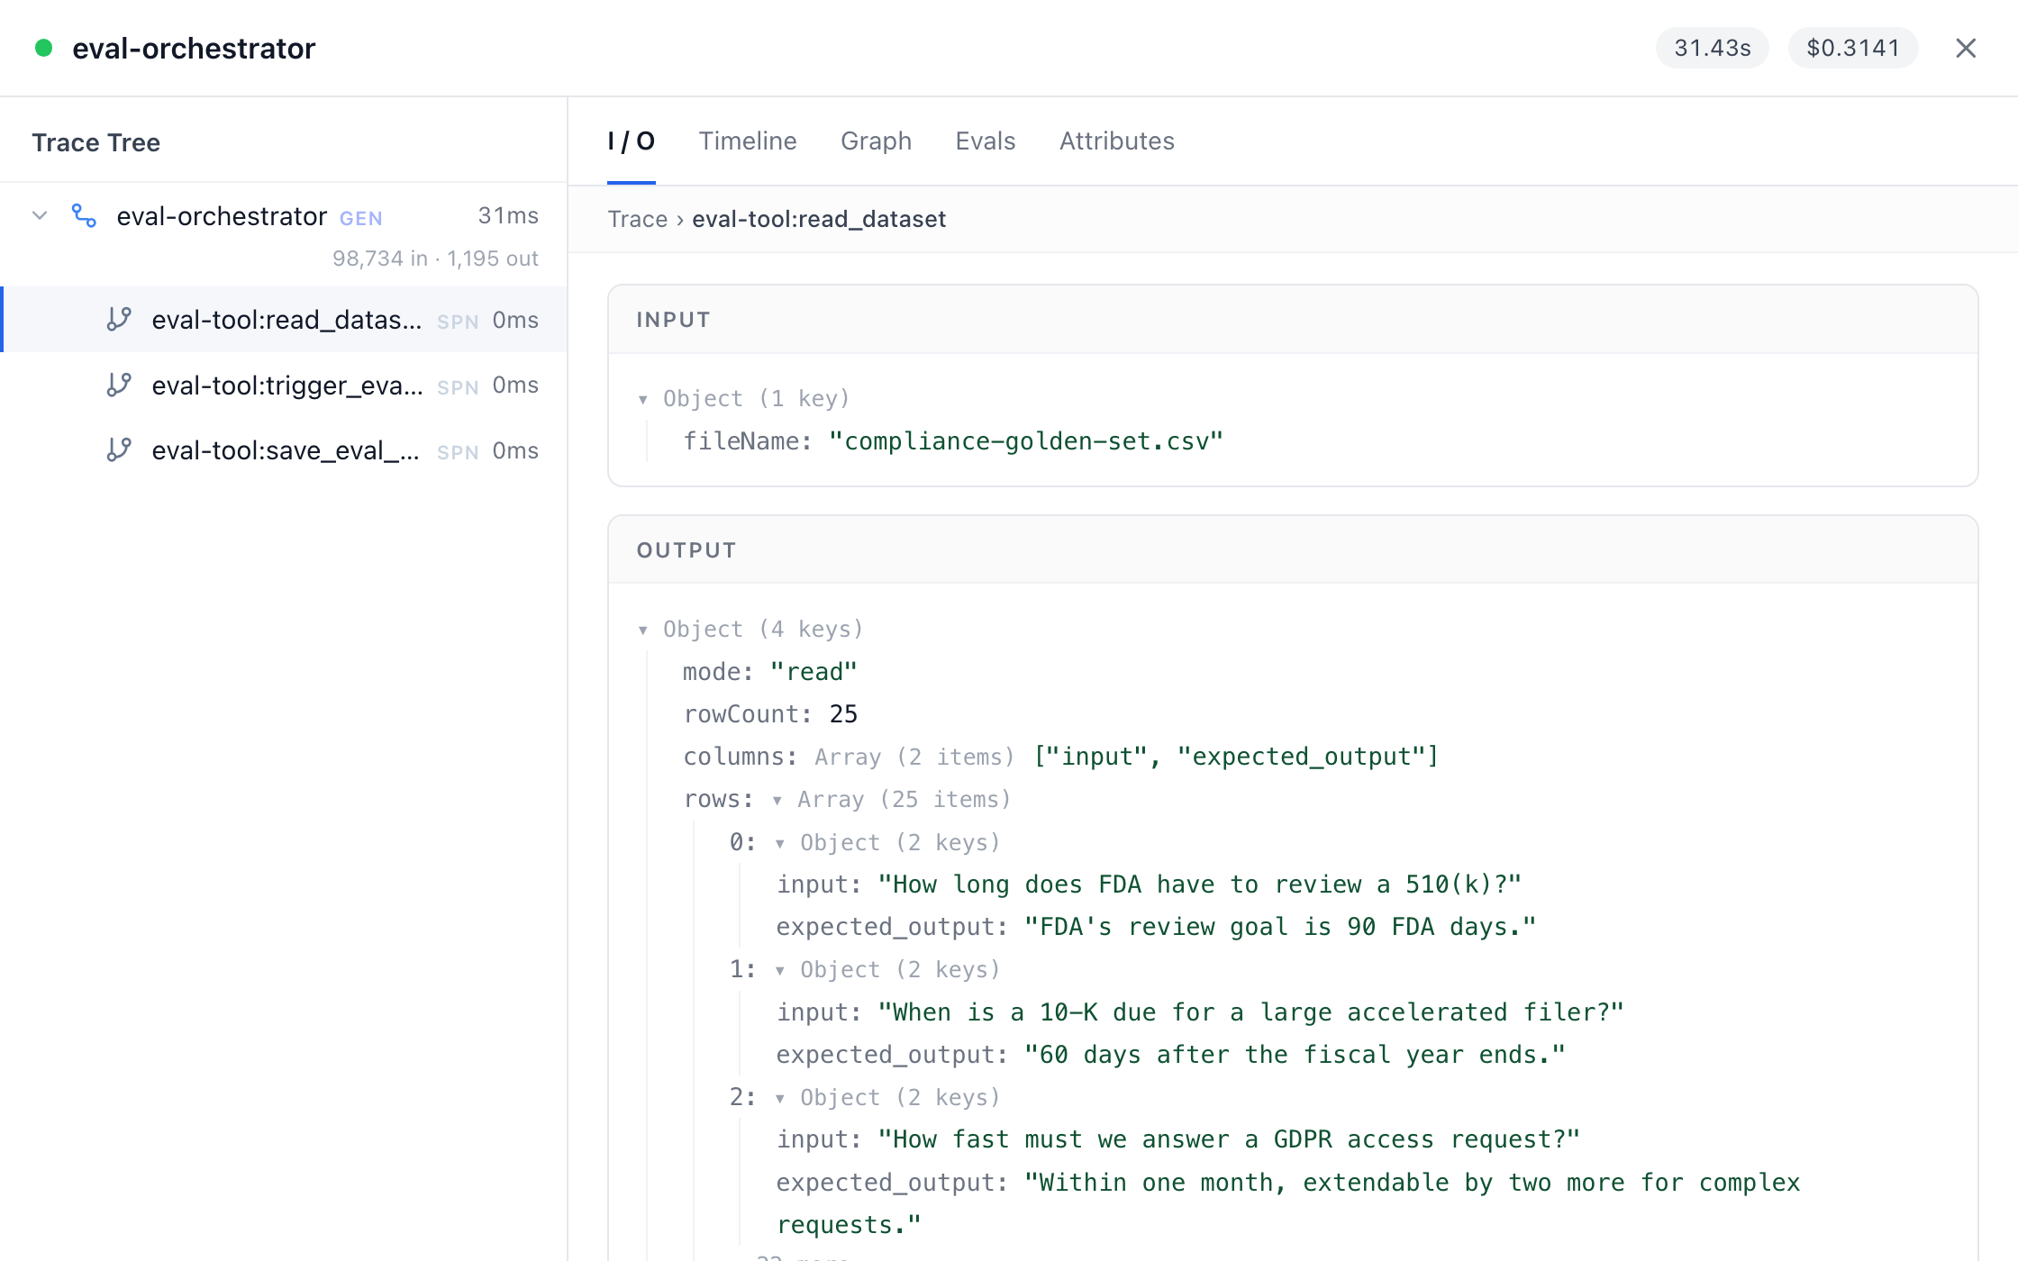Select the eval-tool:read_datas… span row
This screenshot has height=1261, width=2018.
(x=284, y=320)
